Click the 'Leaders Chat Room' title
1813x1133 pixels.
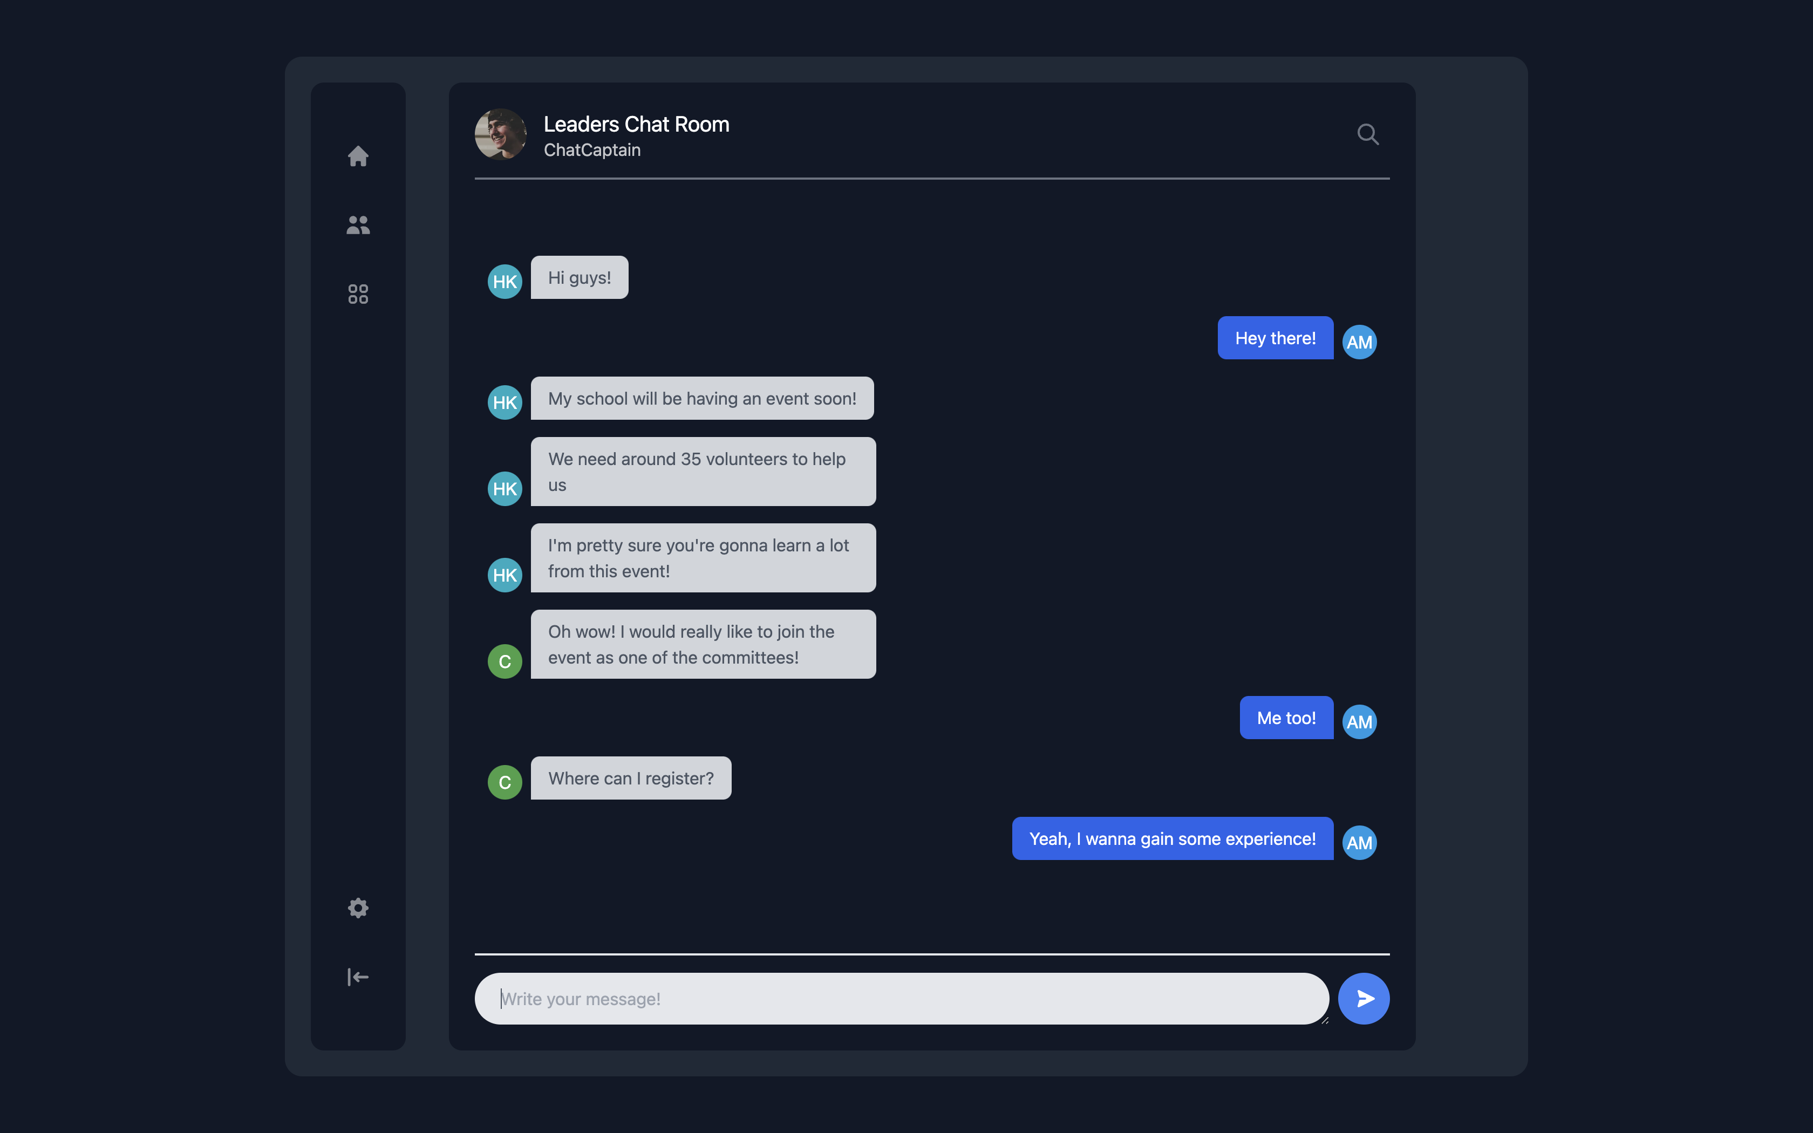point(636,125)
